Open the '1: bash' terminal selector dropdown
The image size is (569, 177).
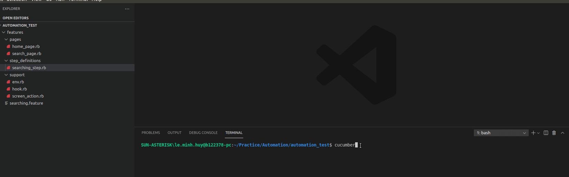coord(501,133)
